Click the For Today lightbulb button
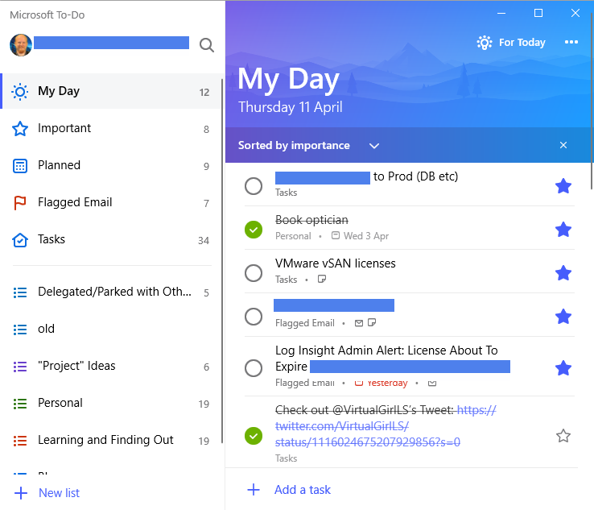The image size is (594, 510). coord(511,43)
